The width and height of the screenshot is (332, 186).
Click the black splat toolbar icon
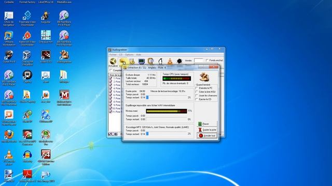click(x=179, y=61)
